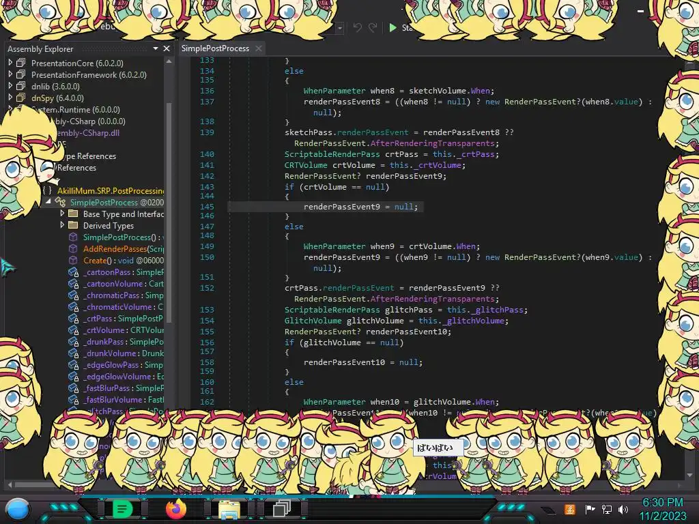Click the network tray icon

point(606,509)
